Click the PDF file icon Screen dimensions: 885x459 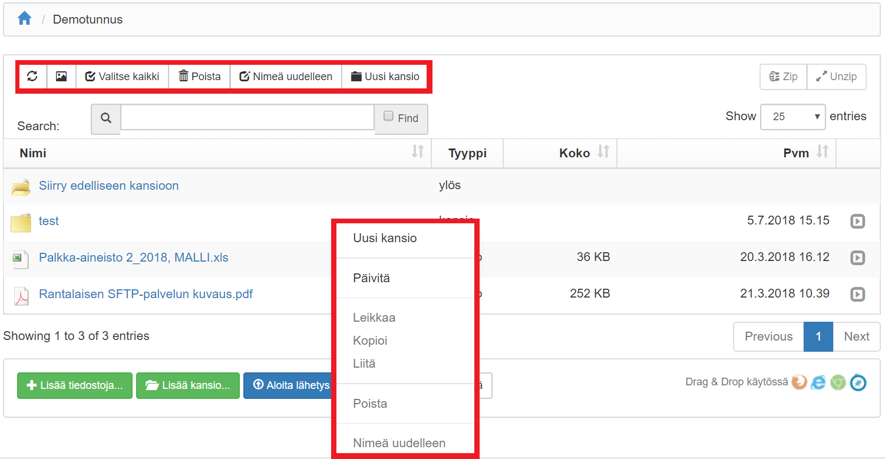pyautogui.click(x=21, y=295)
